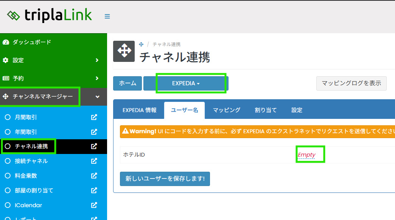Open ICalendar external link icon

click(94, 205)
